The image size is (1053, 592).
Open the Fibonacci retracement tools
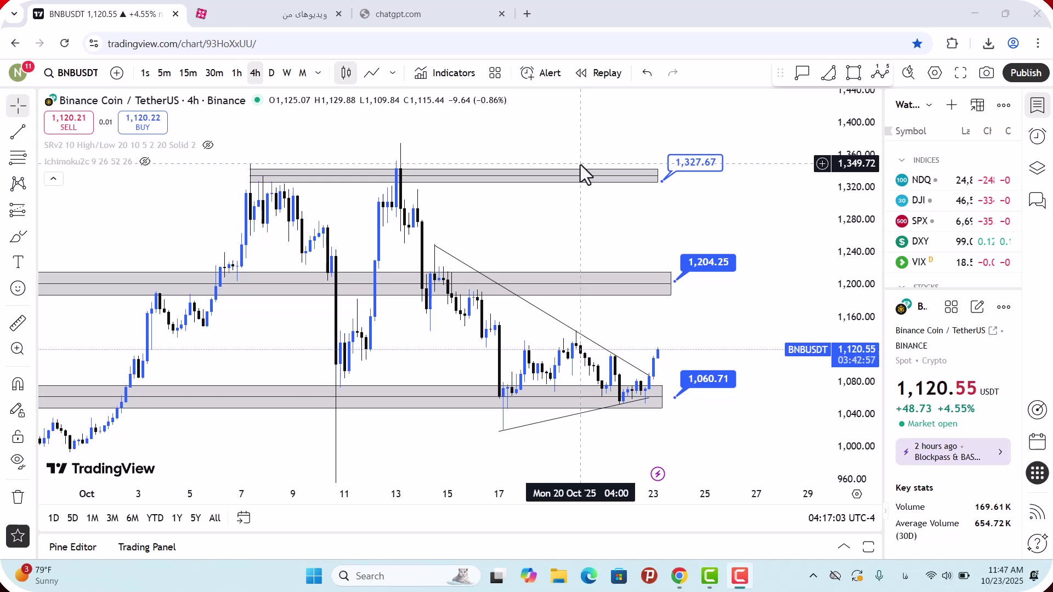18,158
